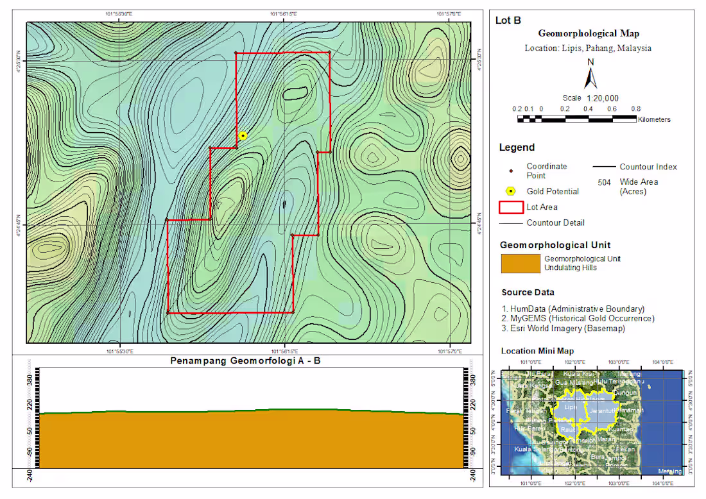Click the 'Lipis' label in the mini map
The width and height of the screenshot is (706, 499).
click(x=571, y=407)
